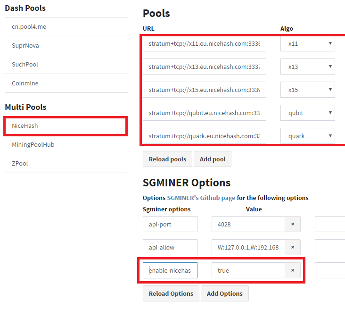This screenshot has height=309, width=345.
Task: Click the Reload Options button
Action: pyautogui.click(x=171, y=293)
